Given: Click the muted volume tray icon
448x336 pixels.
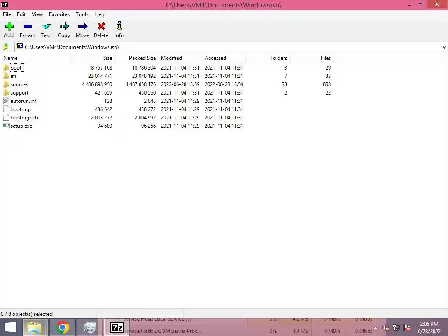Looking at the screenshot, I should pyautogui.click(x=386, y=328).
